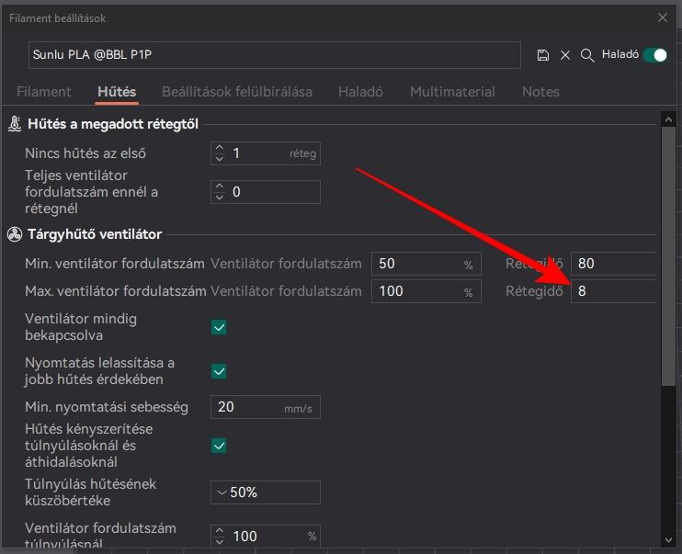Increase the Ventilátor fordulatszám túlnyúlásnál percentage
This screenshot has height=554, width=682.
[x=219, y=531]
